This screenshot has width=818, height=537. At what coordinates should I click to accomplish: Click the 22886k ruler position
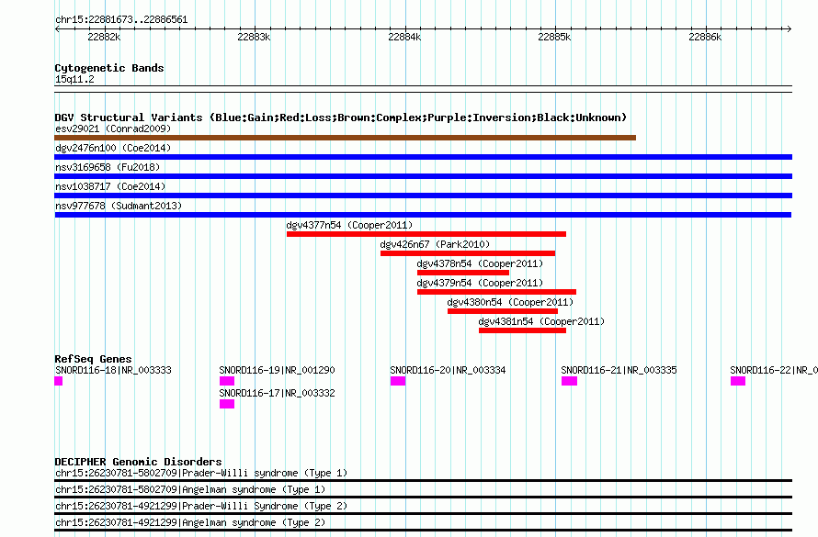705,37
